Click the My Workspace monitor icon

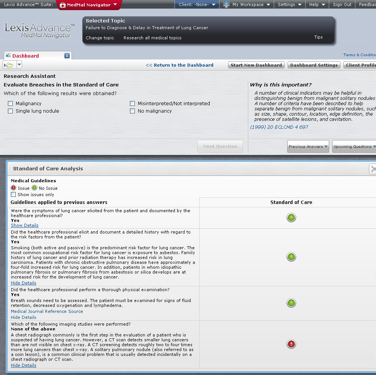coord(226,4)
